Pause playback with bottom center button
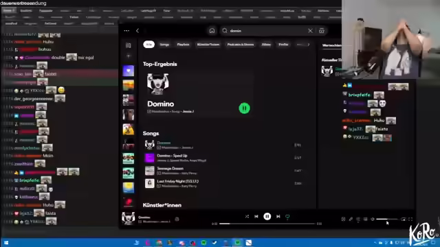This screenshot has width=440, height=247. click(x=267, y=217)
